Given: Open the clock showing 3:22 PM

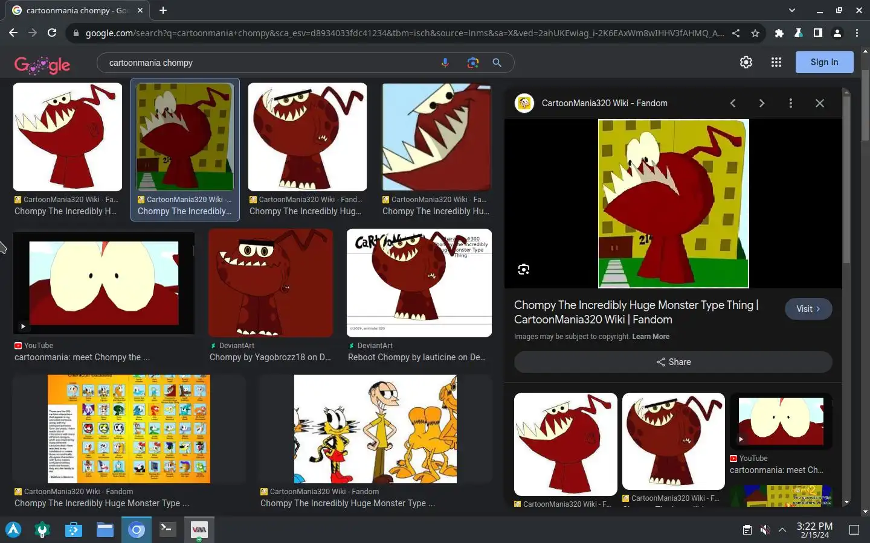Looking at the screenshot, I should click(x=814, y=530).
